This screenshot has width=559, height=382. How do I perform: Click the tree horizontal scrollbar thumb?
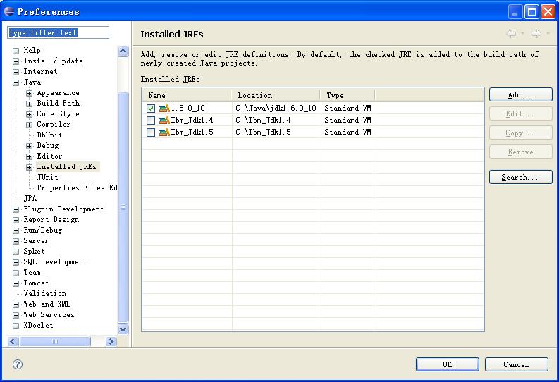pyautogui.click(x=54, y=342)
